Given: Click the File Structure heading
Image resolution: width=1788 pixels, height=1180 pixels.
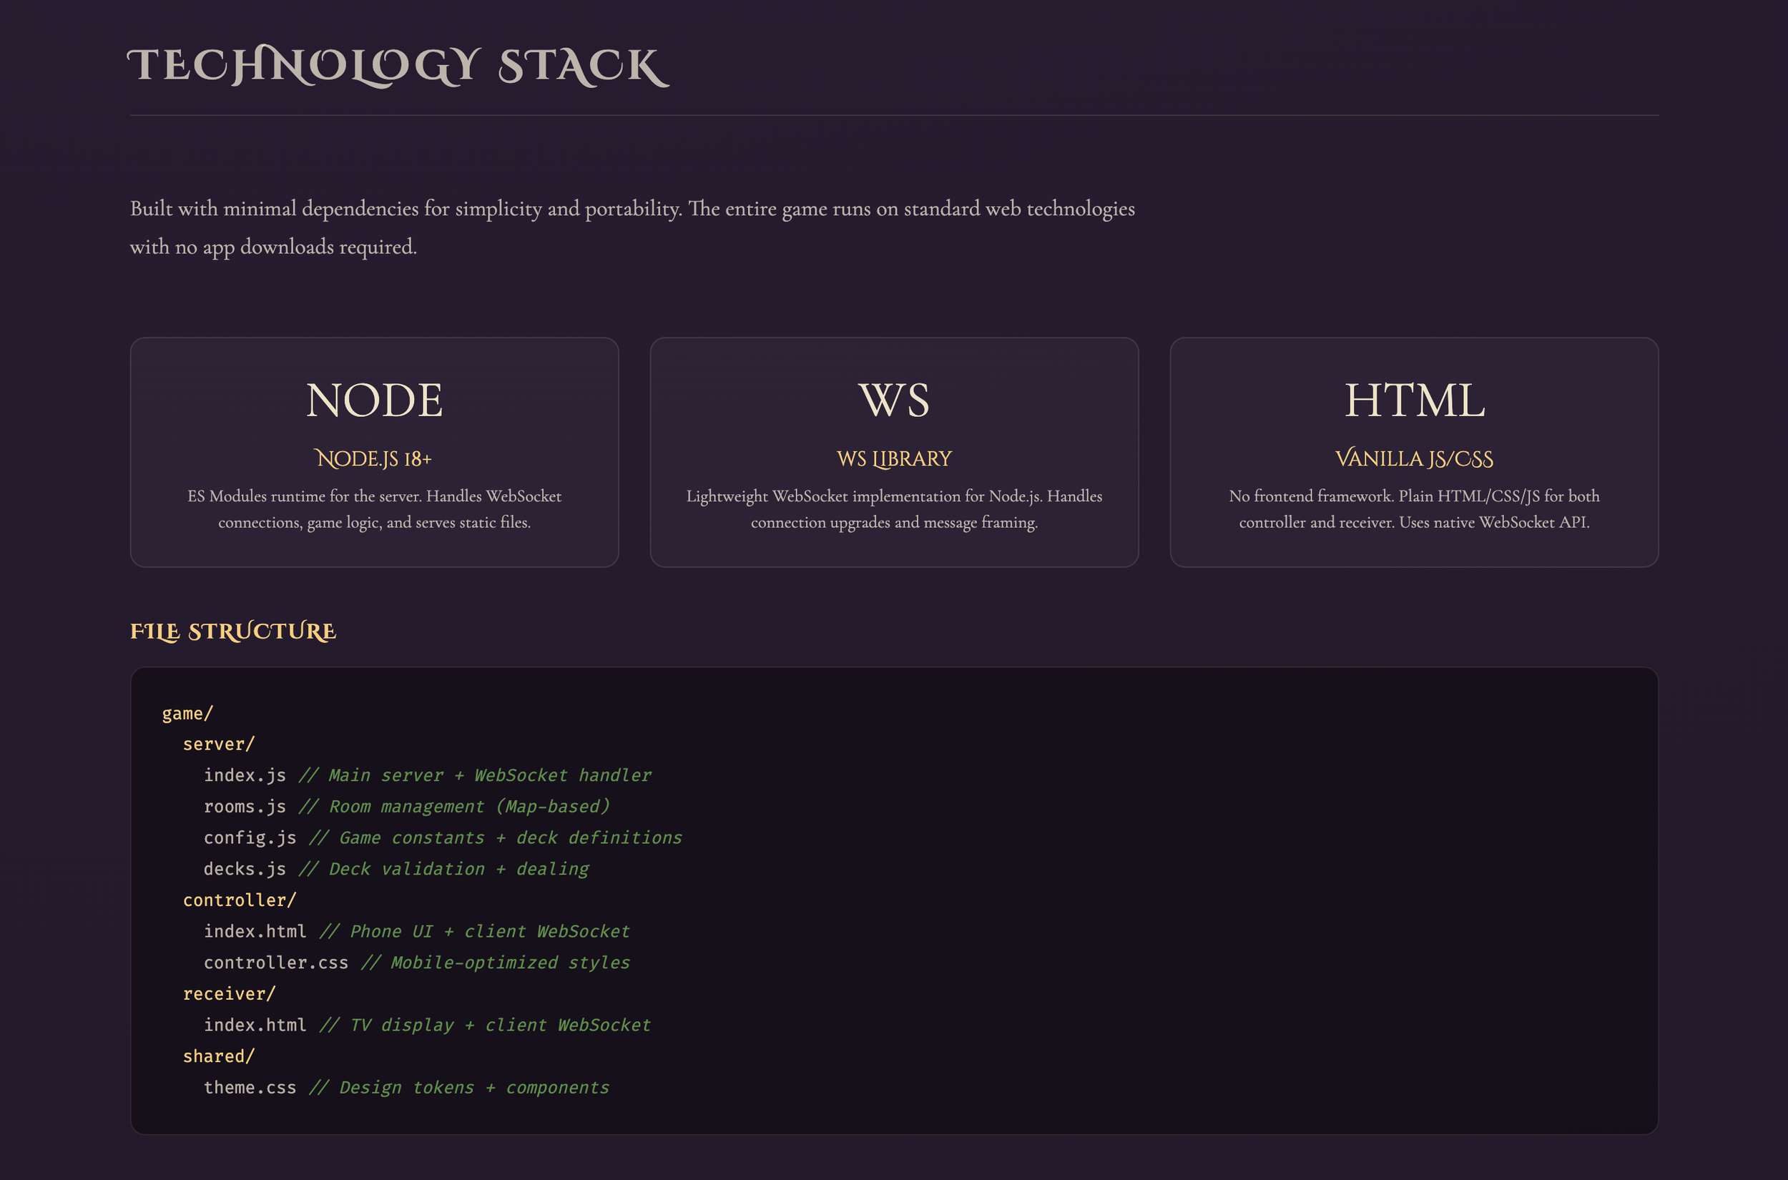Looking at the screenshot, I should pyautogui.click(x=232, y=631).
